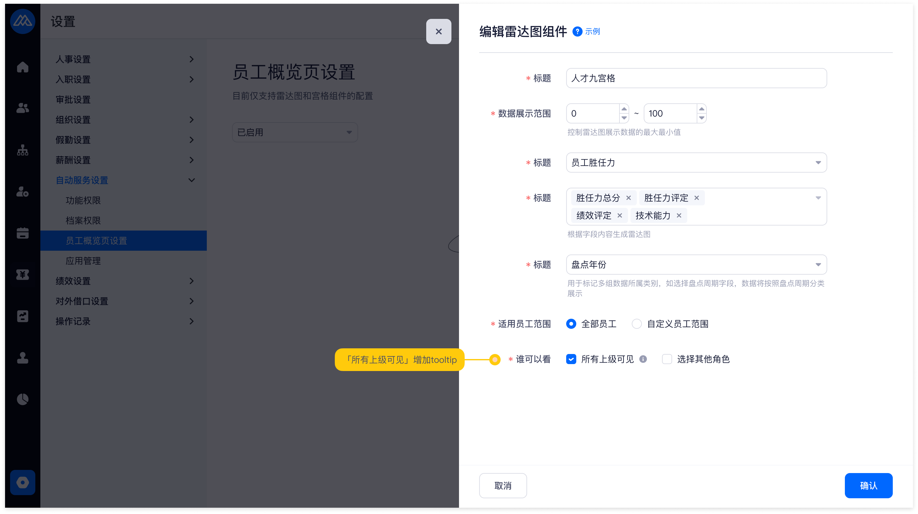918x514 pixels.
Task: Remove the 绩效评定 tag
Action: click(x=620, y=216)
